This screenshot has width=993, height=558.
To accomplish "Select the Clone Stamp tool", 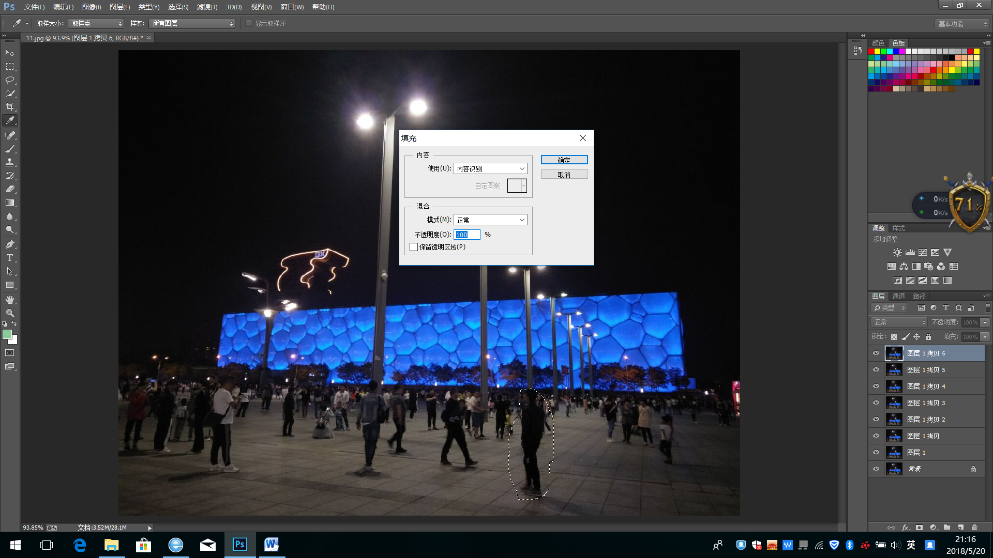I will (x=10, y=162).
